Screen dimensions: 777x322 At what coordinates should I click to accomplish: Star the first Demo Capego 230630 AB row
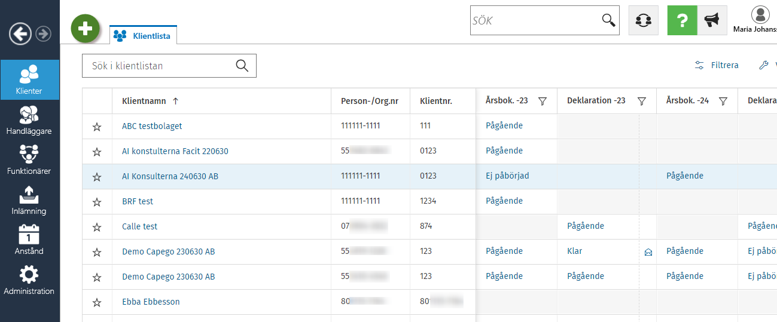[x=97, y=252]
